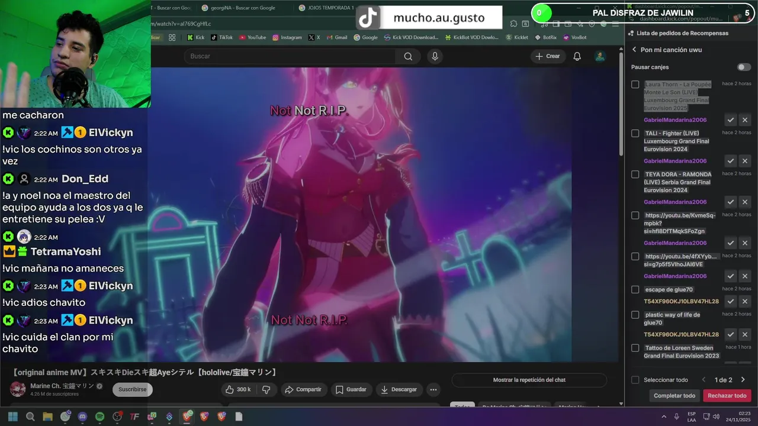This screenshot has width=758, height=426.
Task: Open the X bookmark
Action: [314, 37]
